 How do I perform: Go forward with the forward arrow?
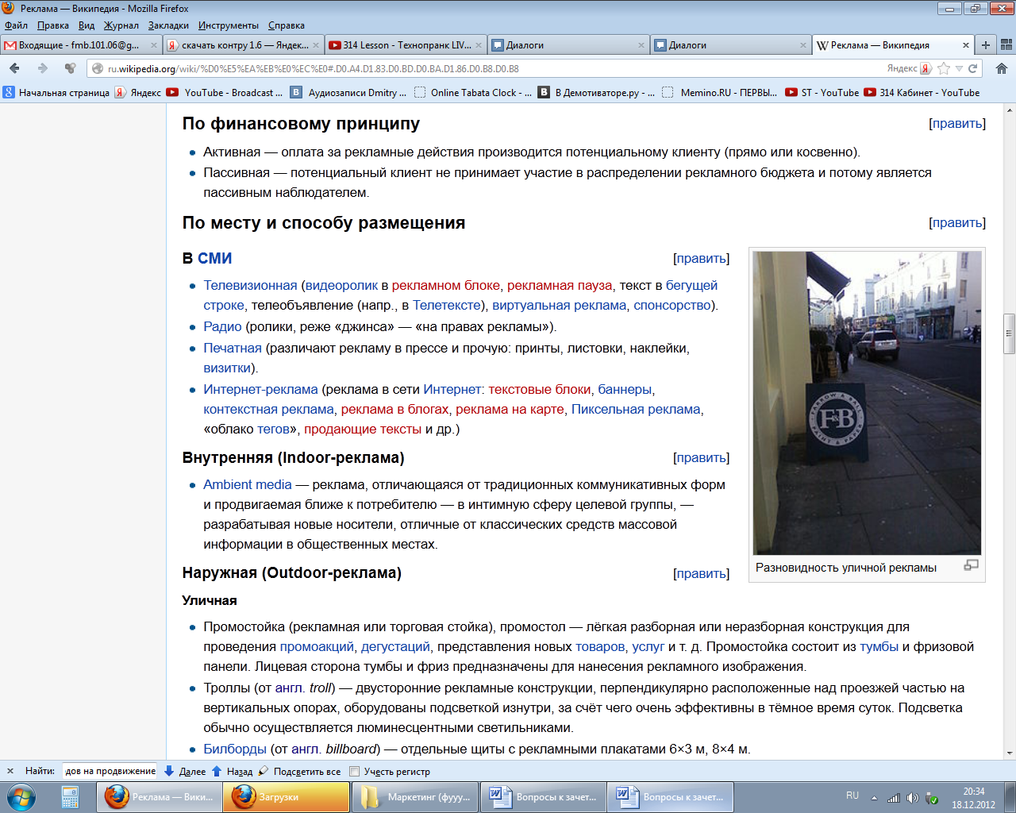tap(43, 68)
